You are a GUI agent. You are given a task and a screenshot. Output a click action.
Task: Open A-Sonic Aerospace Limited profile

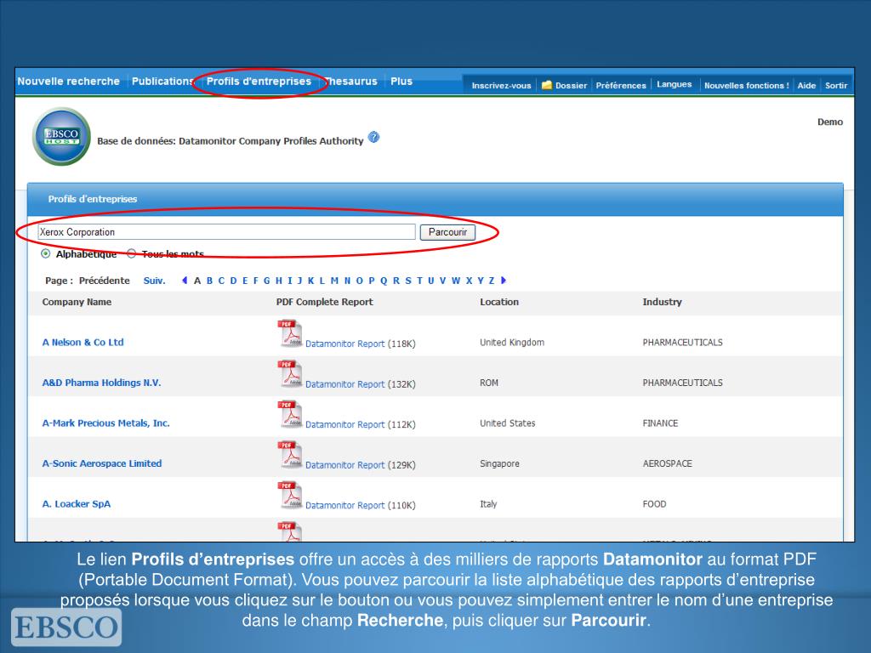click(x=102, y=463)
